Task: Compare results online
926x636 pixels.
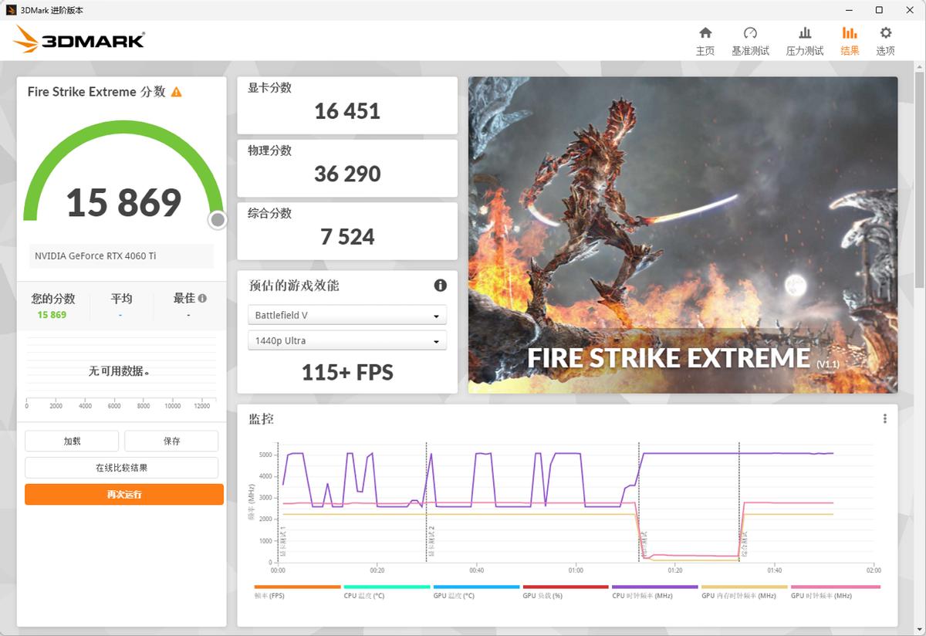Action: (x=121, y=467)
